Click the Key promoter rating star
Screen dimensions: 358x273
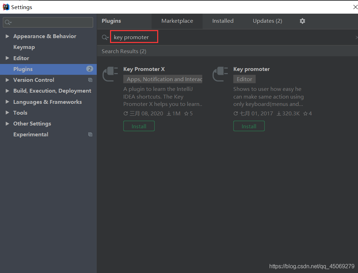[x=305, y=114]
